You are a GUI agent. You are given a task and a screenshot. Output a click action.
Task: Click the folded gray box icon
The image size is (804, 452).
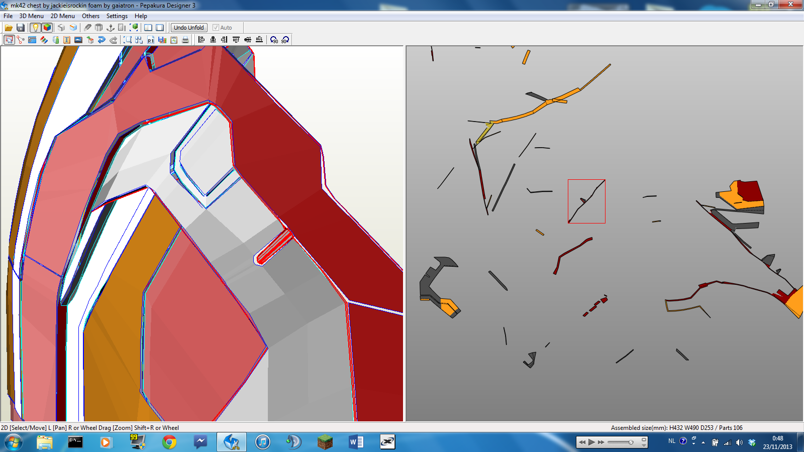tap(99, 28)
